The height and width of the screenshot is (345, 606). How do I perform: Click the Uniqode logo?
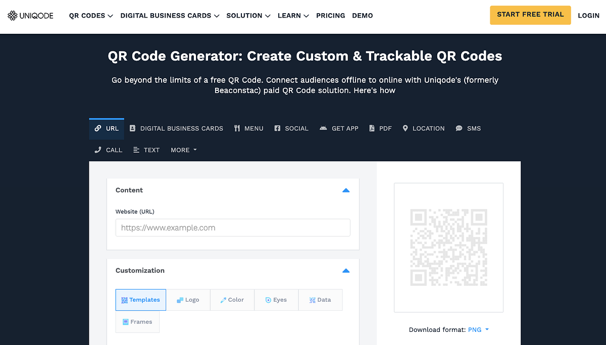pyautogui.click(x=30, y=15)
